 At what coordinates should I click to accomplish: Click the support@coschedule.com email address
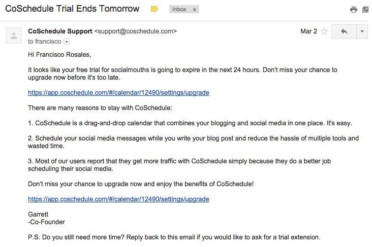(136, 31)
